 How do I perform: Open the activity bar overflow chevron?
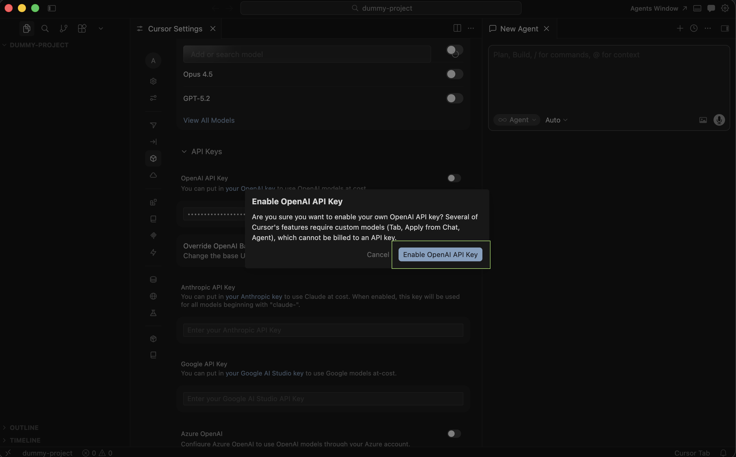tap(101, 29)
